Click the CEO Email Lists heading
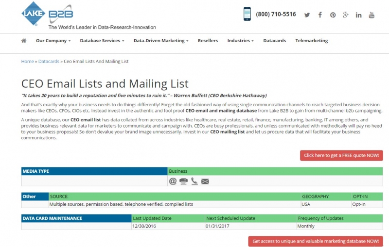 tap(105, 83)
